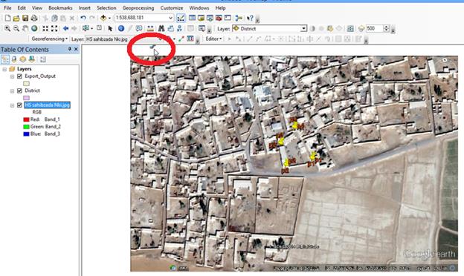Image resolution: width=464 pixels, height=276 pixels.
Task: Select the Pan hand tool
Action: pyautogui.click(x=25, y=29)
